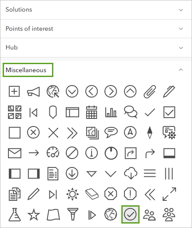Choose the envelope mail icon
This screenshot has height=228, width=192.
click(15, 153)
